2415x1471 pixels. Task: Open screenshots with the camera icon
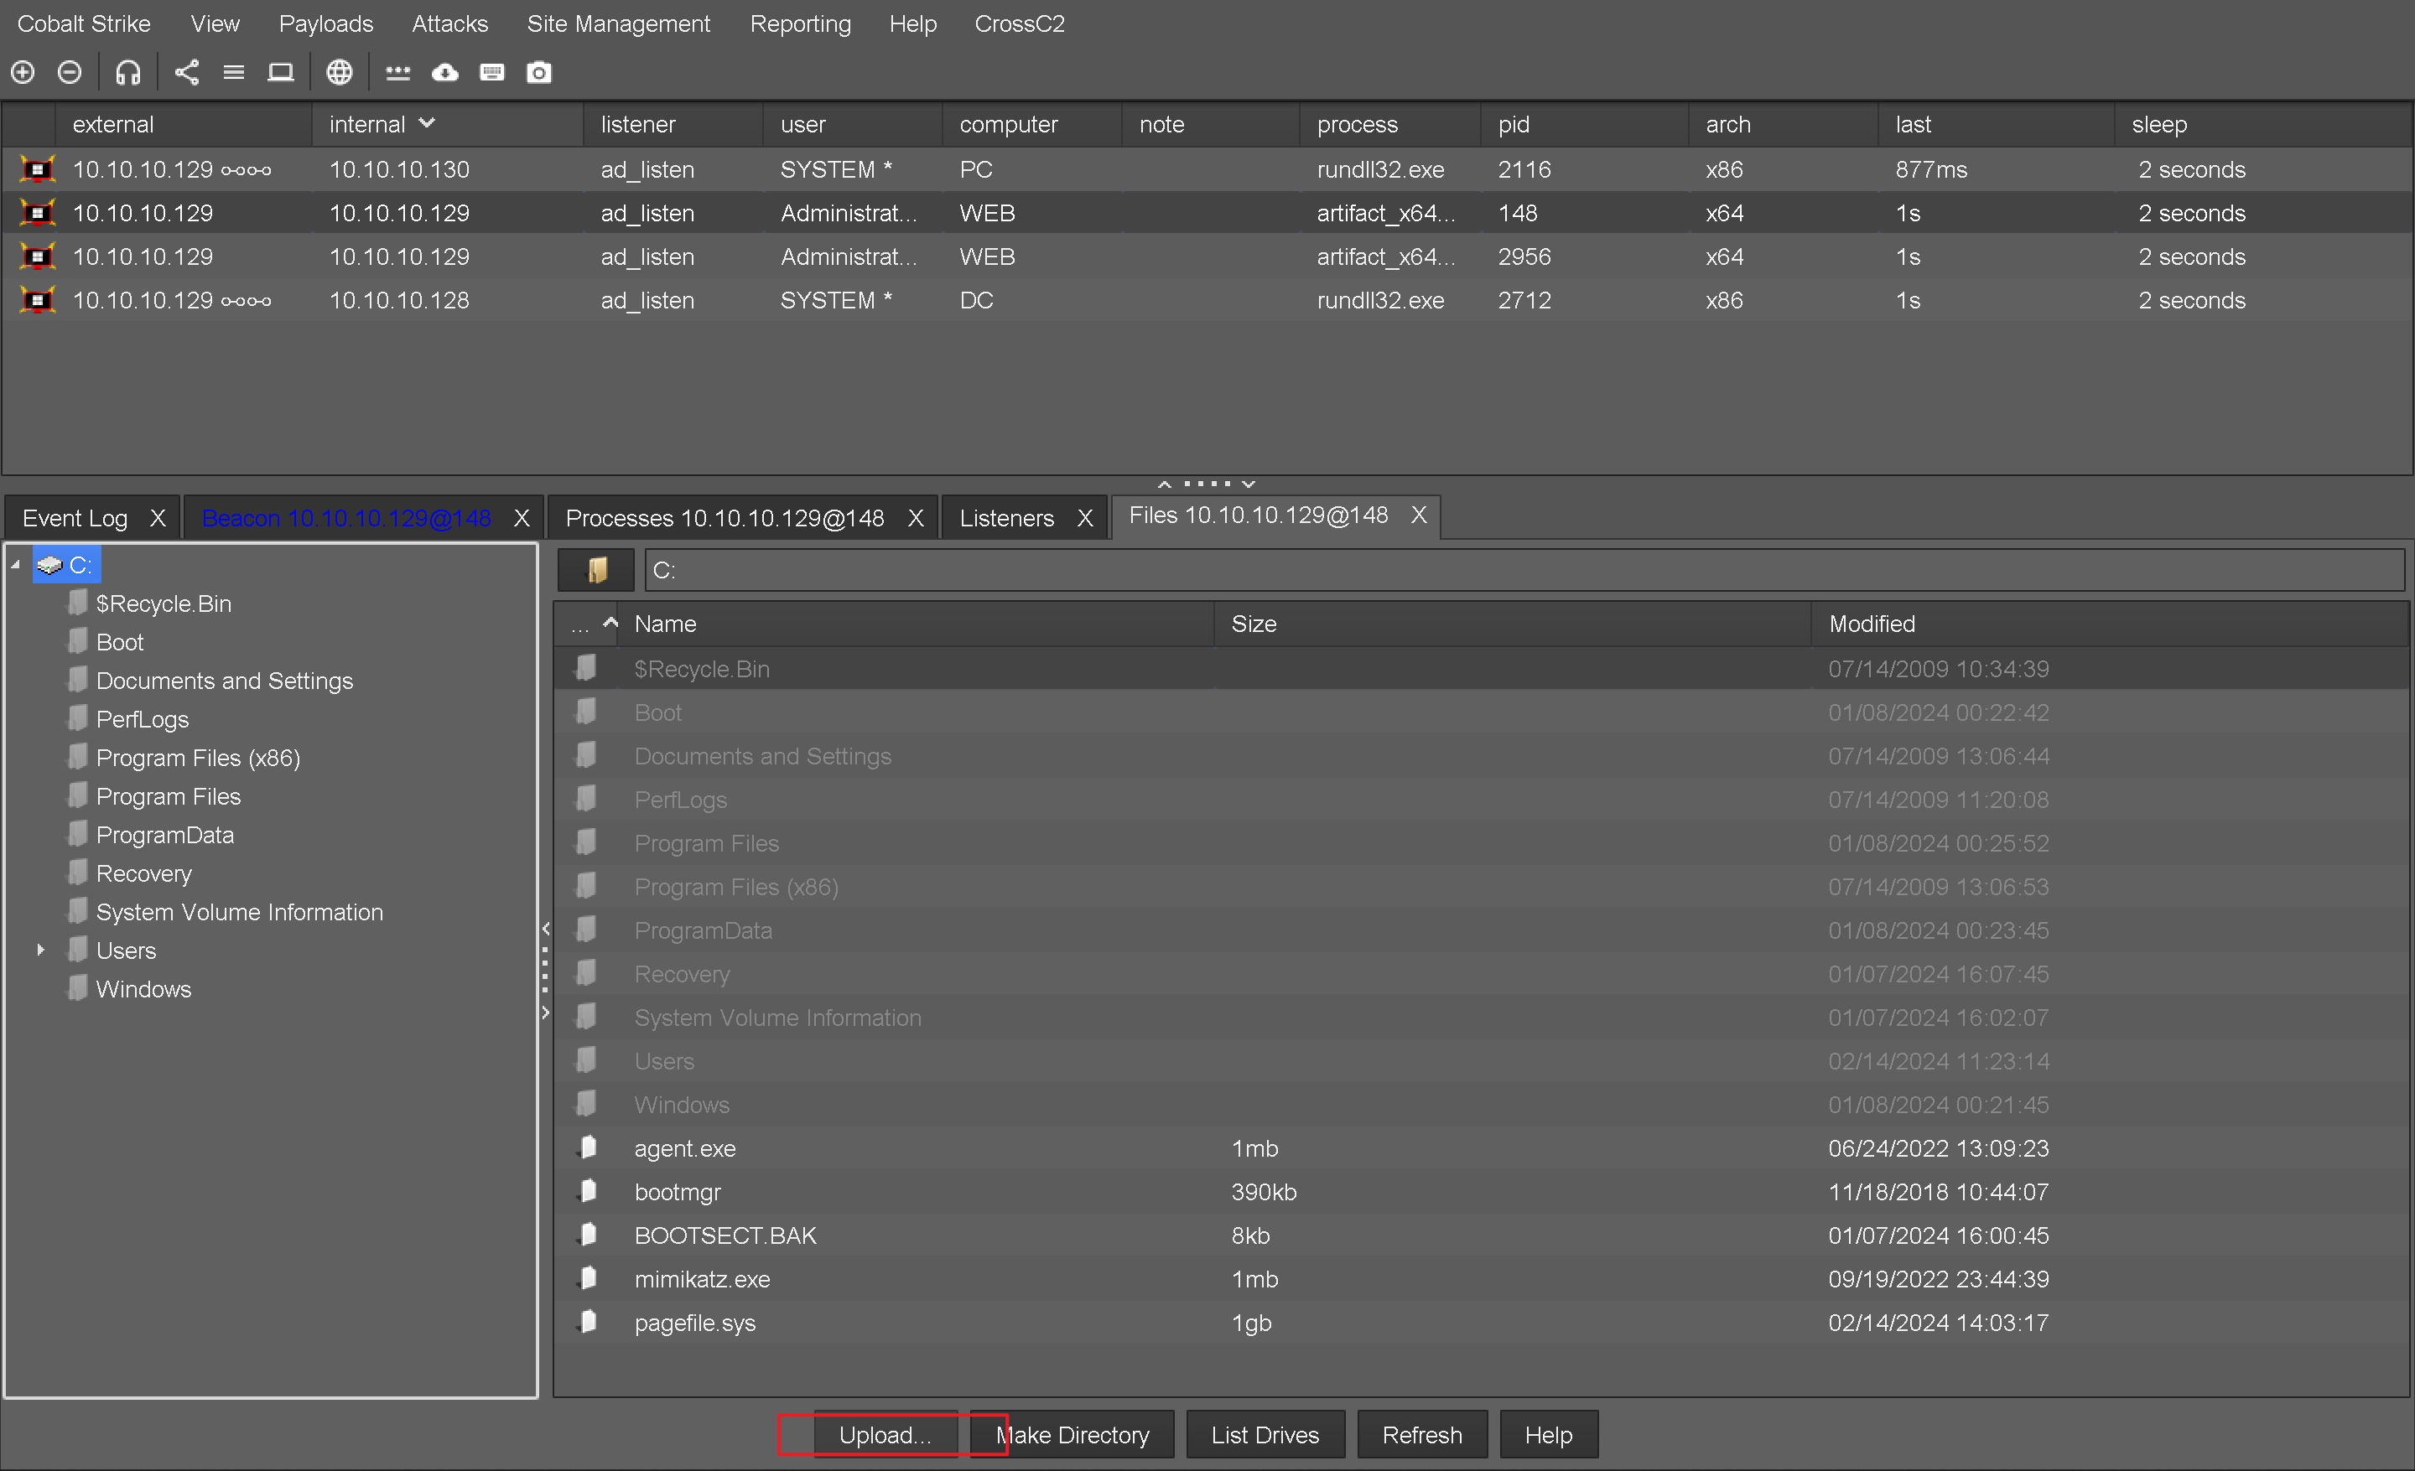click(x=539, y=72)
